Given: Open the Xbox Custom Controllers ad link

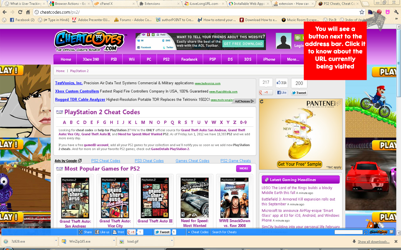Looking at the screenshot, I should click(x=77, y=91).
